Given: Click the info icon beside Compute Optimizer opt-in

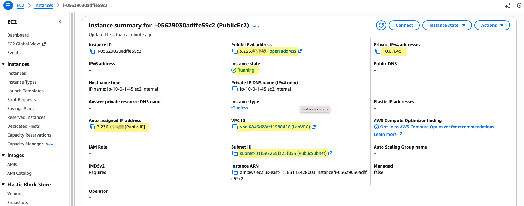Looking at the screenshot, I should (x=376, y=127).
